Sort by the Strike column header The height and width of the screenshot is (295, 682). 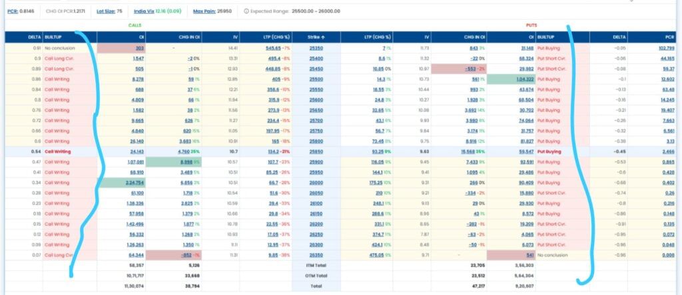[316, 38]
